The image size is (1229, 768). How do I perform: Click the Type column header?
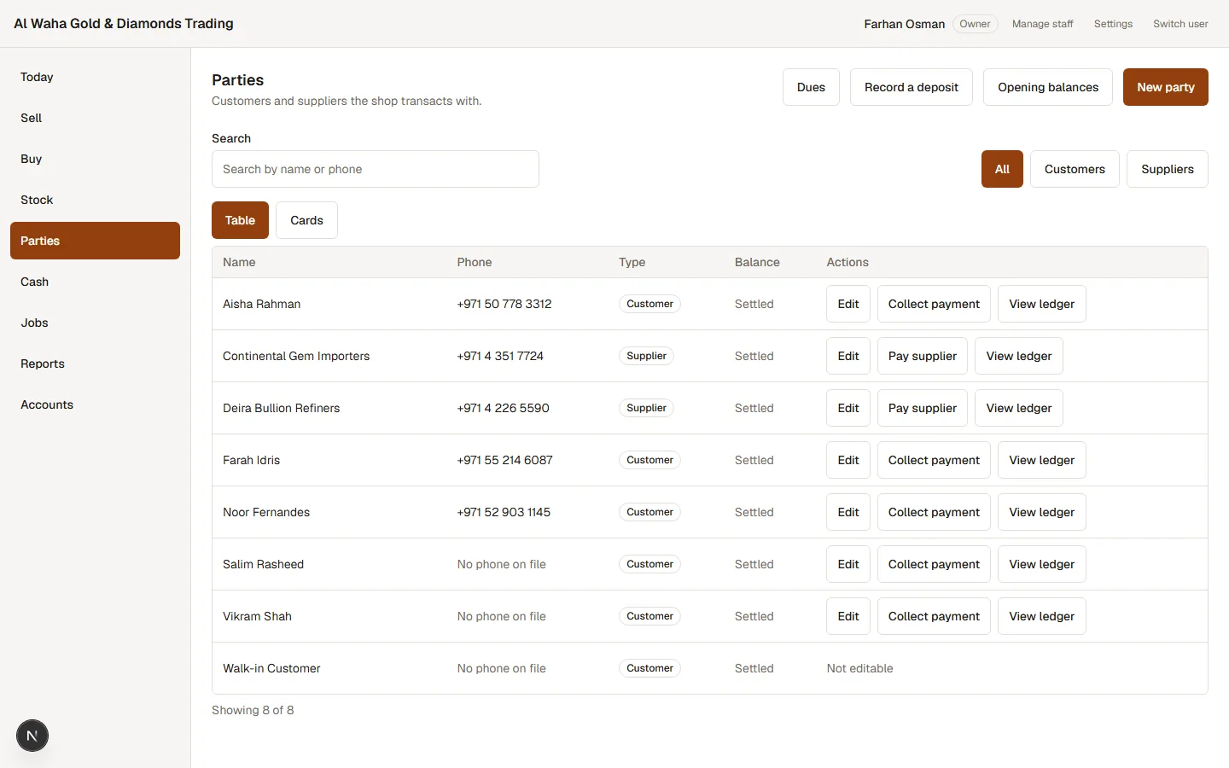point(632,262)
